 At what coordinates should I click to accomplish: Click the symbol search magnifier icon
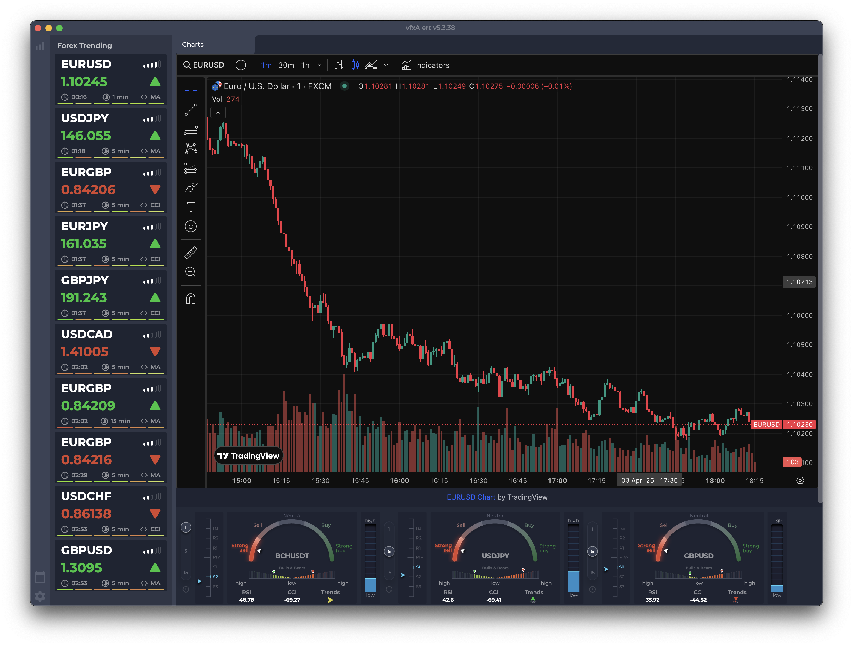(187, 65)
